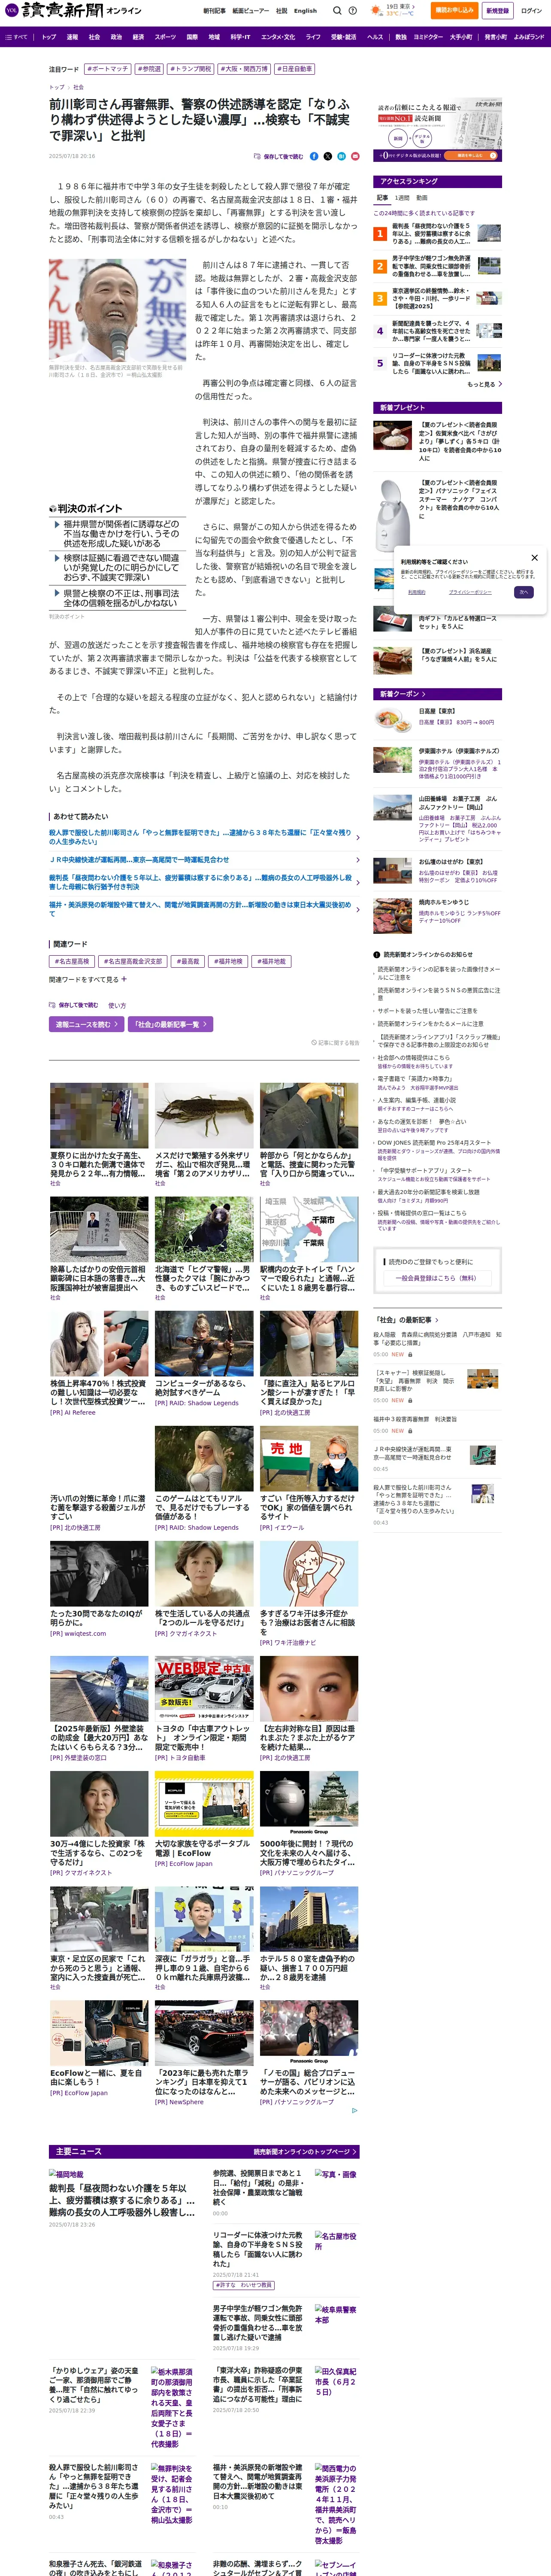The image size is (551, 2576).
Task: Open article photo of 前川彰司さん
Action: 117,310
